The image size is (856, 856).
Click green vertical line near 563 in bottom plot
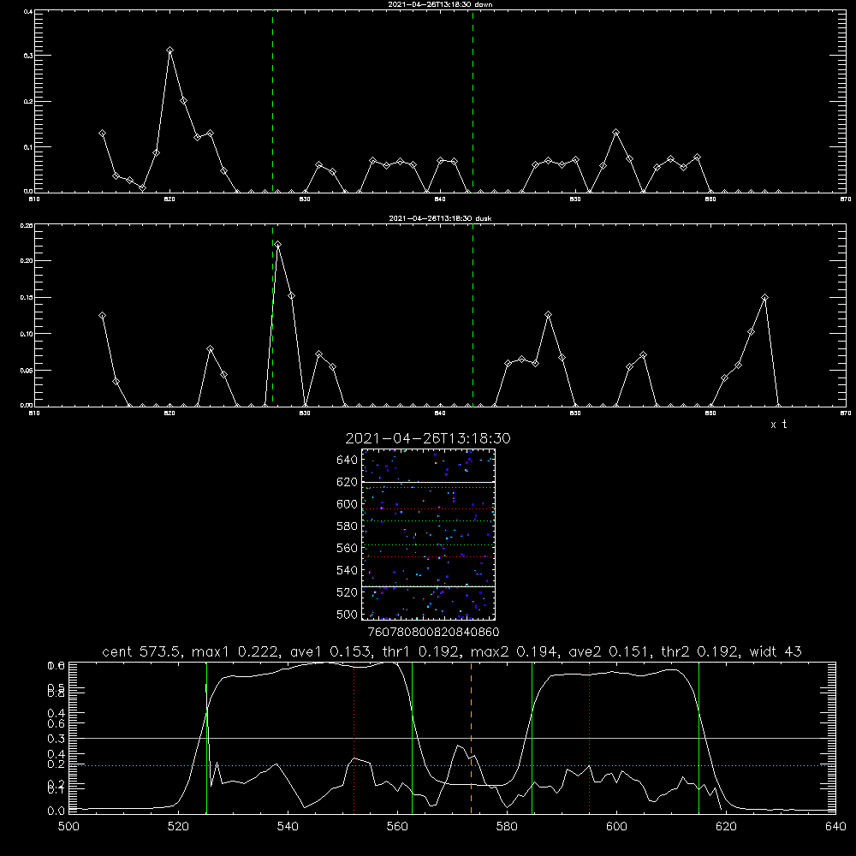[x=413, y=738]
